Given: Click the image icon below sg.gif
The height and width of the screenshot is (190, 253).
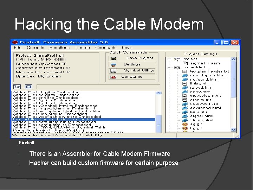Looking at the screenshot, I should point(185,128).
